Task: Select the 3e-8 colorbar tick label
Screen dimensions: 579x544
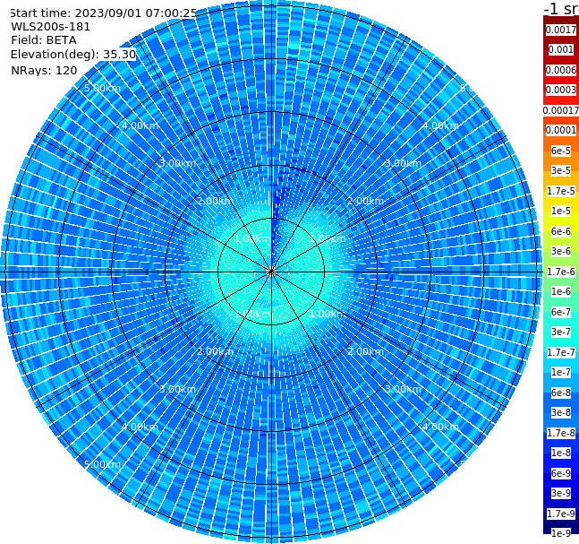Action: (x=561, y=412)
